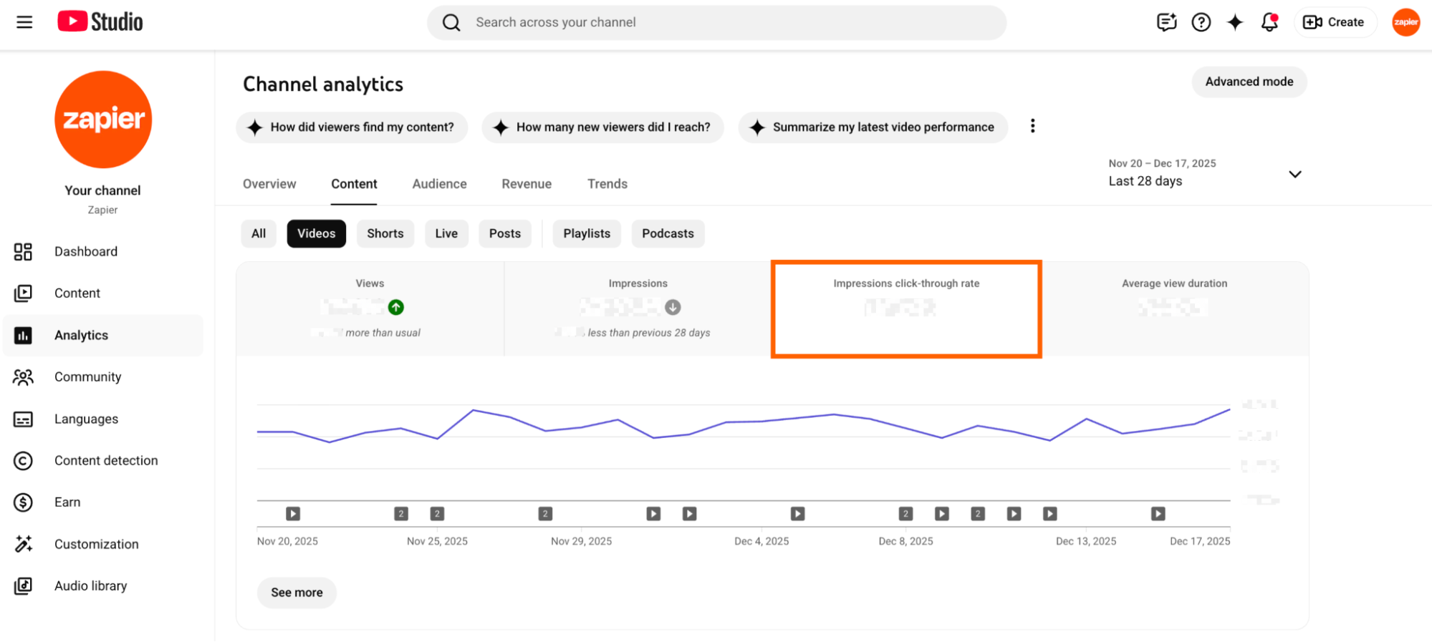Click the Customization wand icon

(x=23, y=544)
